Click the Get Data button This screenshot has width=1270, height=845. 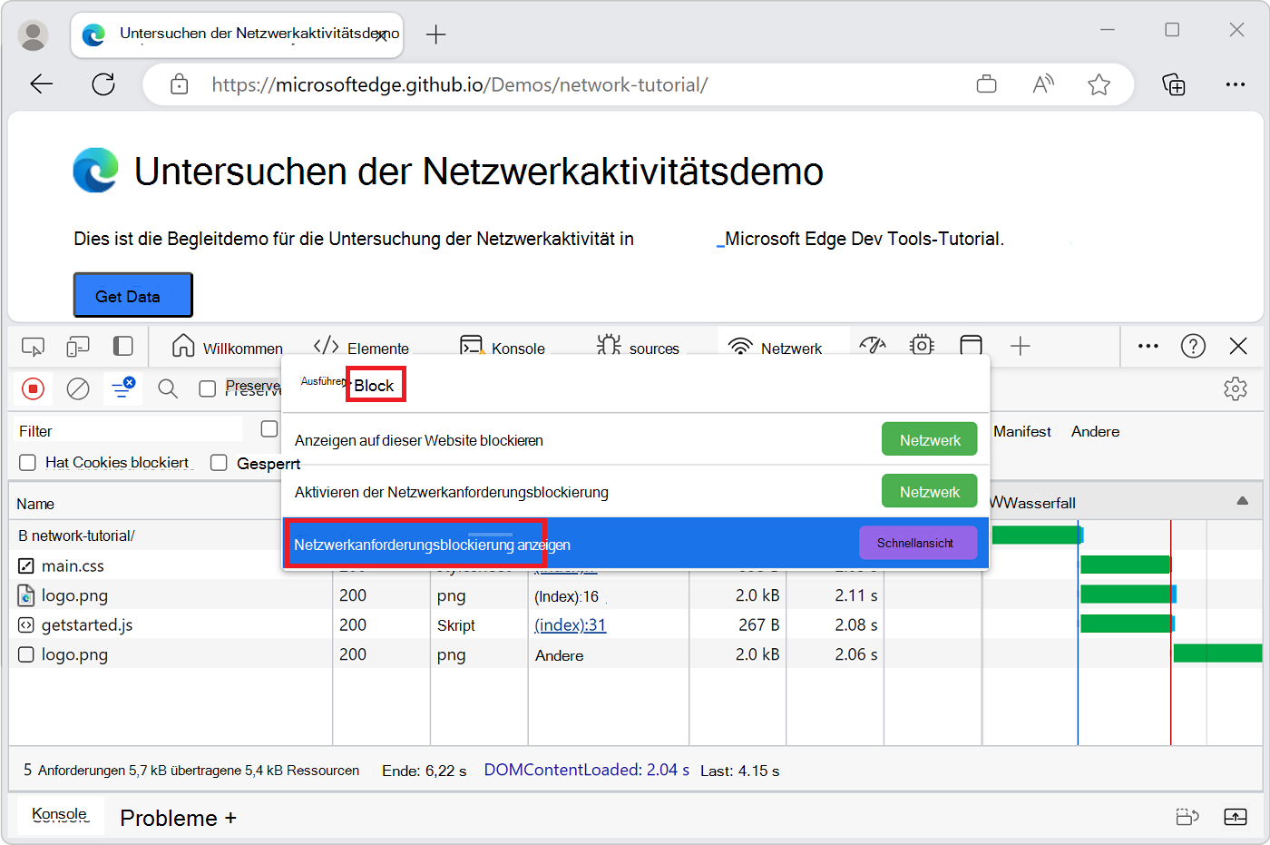[x=132, y=294]
